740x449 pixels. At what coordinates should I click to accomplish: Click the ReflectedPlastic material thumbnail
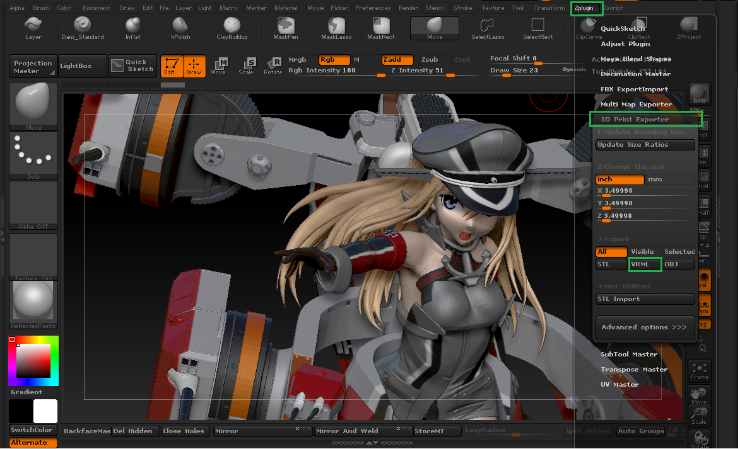(x=33, y=302)
